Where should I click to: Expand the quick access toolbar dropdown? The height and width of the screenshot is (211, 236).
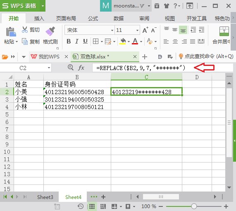coord(24,57)
